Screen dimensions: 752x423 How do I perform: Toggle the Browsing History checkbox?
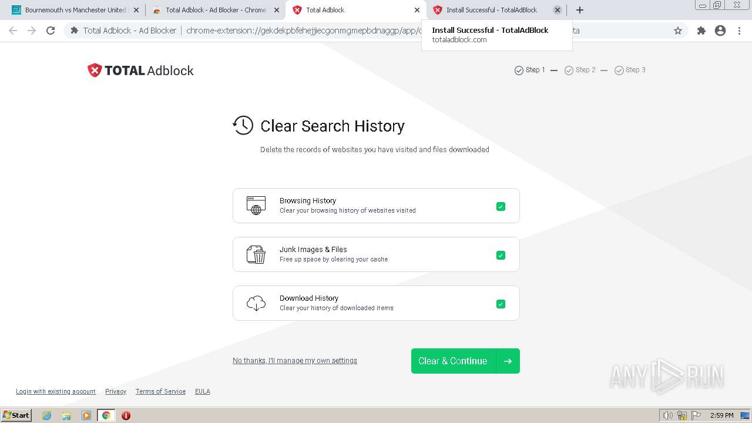501,206
